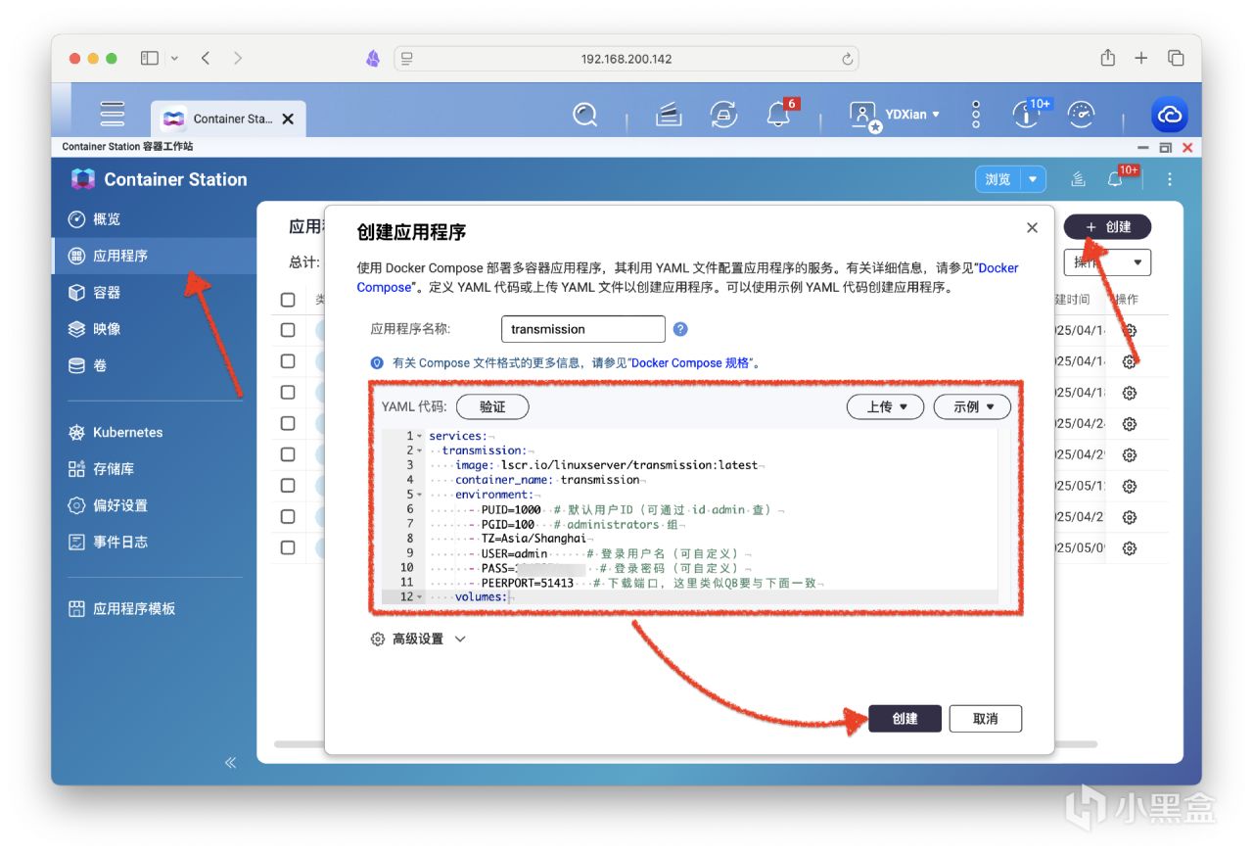Click the gear in the 2025/05/1x row
The width and height of the screenshot is (1253, 853).
pyautogui.click(x=1129, y=486)
